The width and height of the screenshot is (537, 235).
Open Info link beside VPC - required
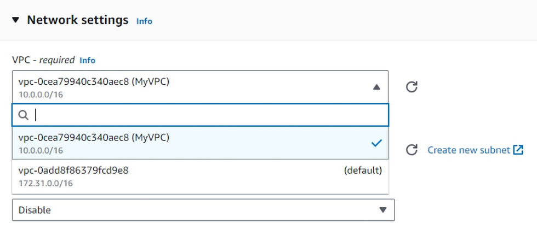click(87, 61)
